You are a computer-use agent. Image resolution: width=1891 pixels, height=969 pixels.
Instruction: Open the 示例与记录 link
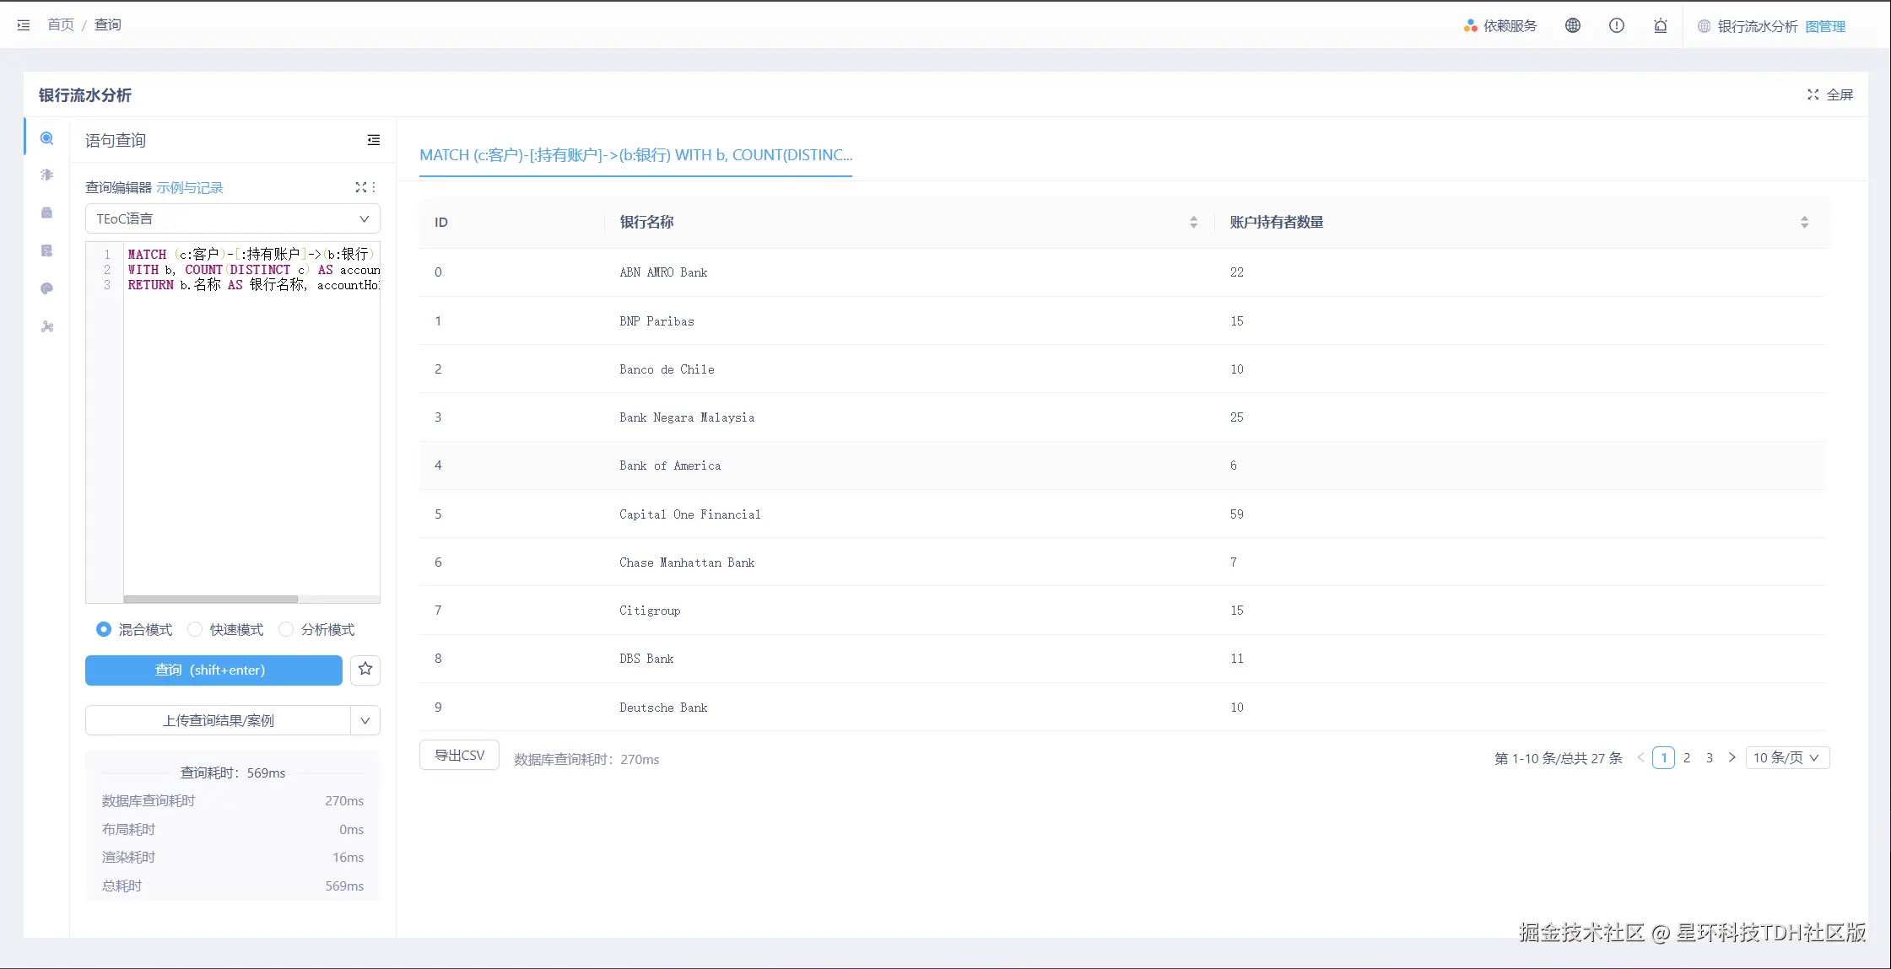click(190, 188)
